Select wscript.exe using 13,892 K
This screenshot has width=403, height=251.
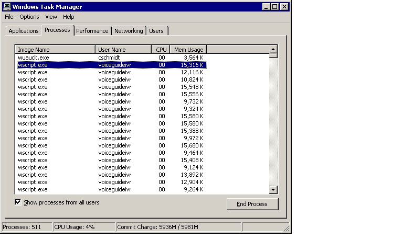tap(112, 175)
